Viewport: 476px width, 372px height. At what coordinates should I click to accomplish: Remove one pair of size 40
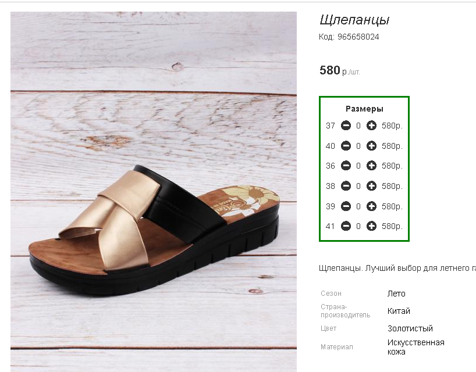coord(346,146)
